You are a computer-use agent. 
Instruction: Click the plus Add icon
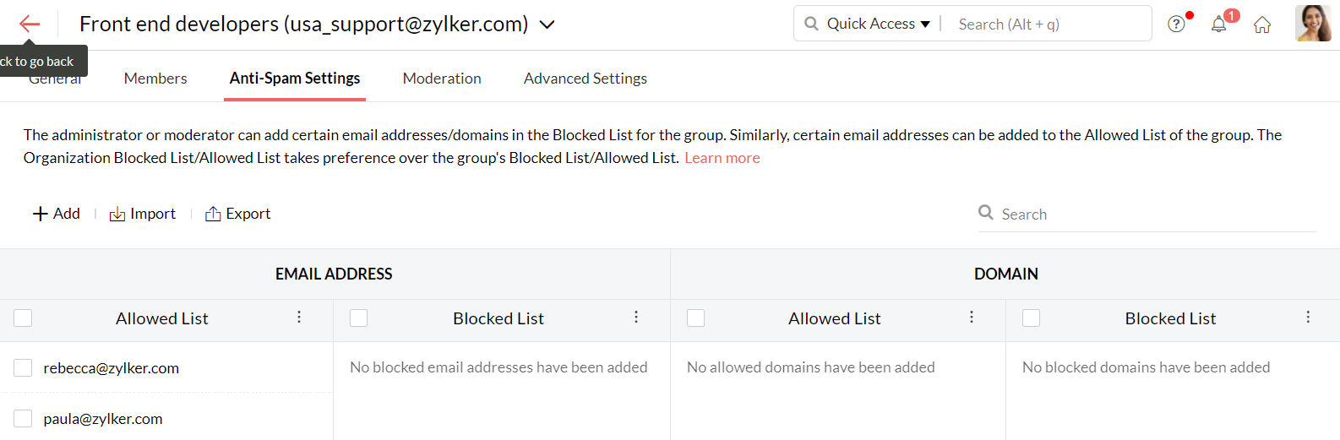40,215
